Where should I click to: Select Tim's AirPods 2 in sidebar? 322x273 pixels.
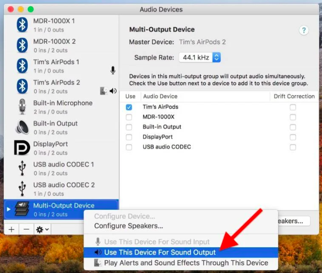point(61,86)
